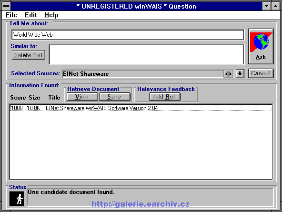Viewport: 282px width, 212px height.
Task: Click the status message One candidate document found
Action: click(x=71, y=192)
